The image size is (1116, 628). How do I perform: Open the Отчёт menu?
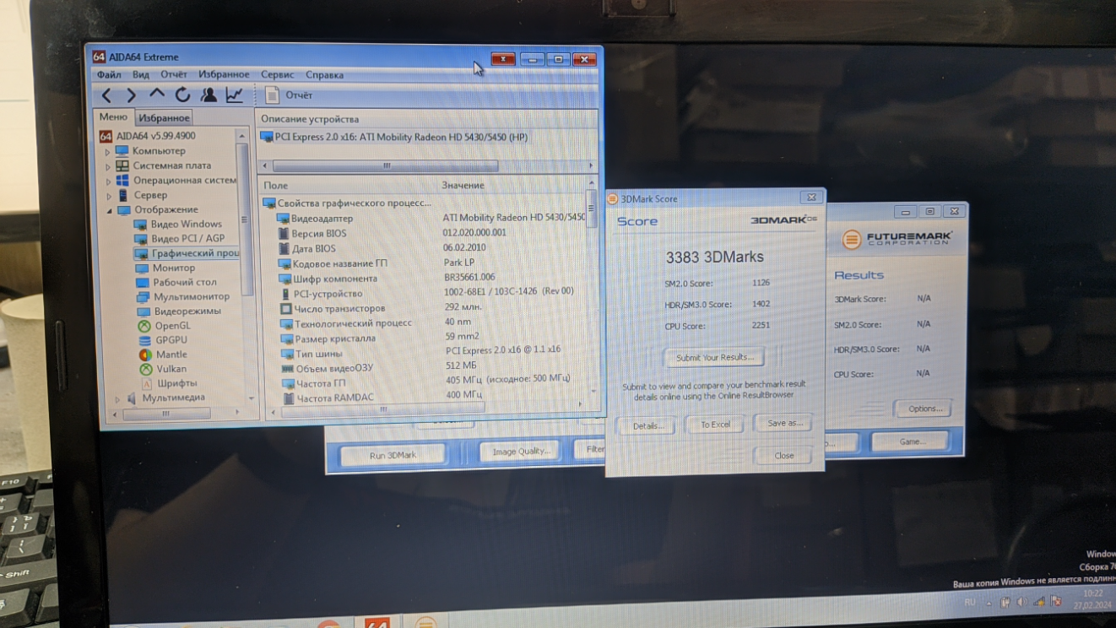pos(174,75)
